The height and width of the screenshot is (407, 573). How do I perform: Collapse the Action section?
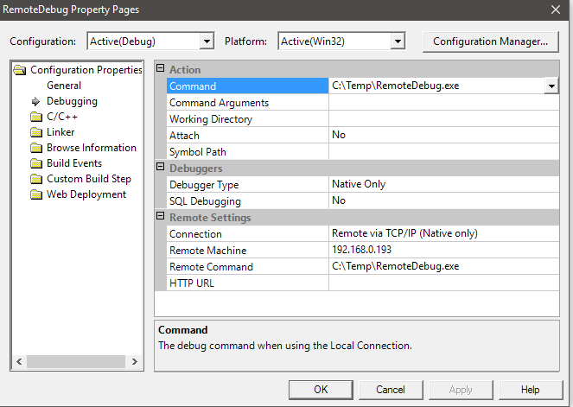161,69
